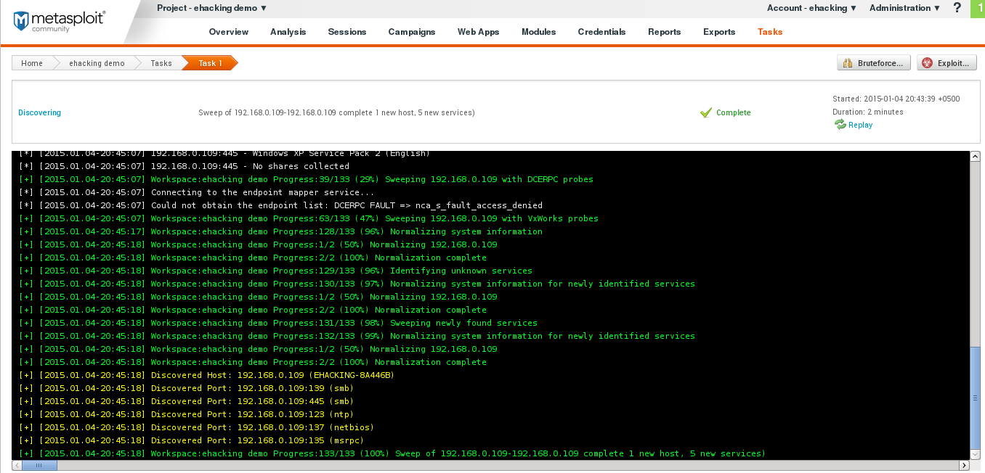Viewport: 985px width, 473px height.
Task: Select the orange Task 1 breadcrumb chevron
Action: point(208,62)
